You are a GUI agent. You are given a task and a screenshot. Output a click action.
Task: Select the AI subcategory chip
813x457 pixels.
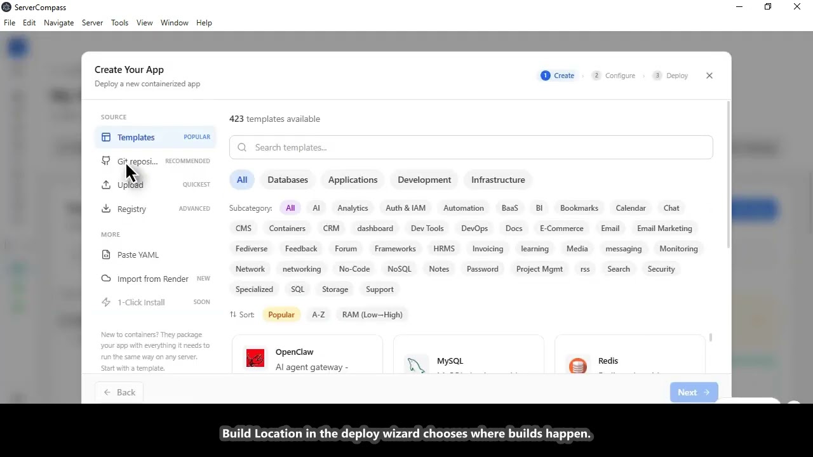coord(316,208)
